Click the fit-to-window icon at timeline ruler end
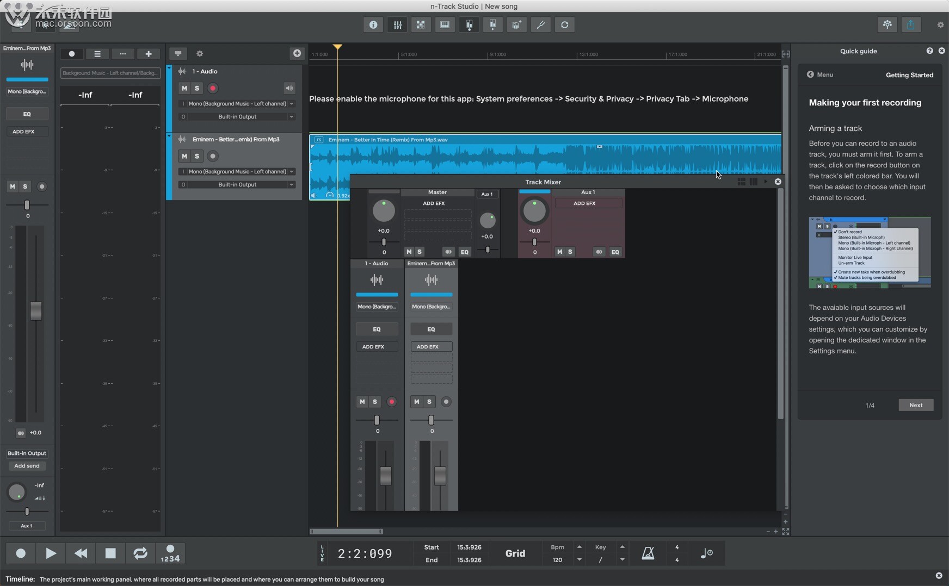The image size is (949, 586). (x=786, y=54)
